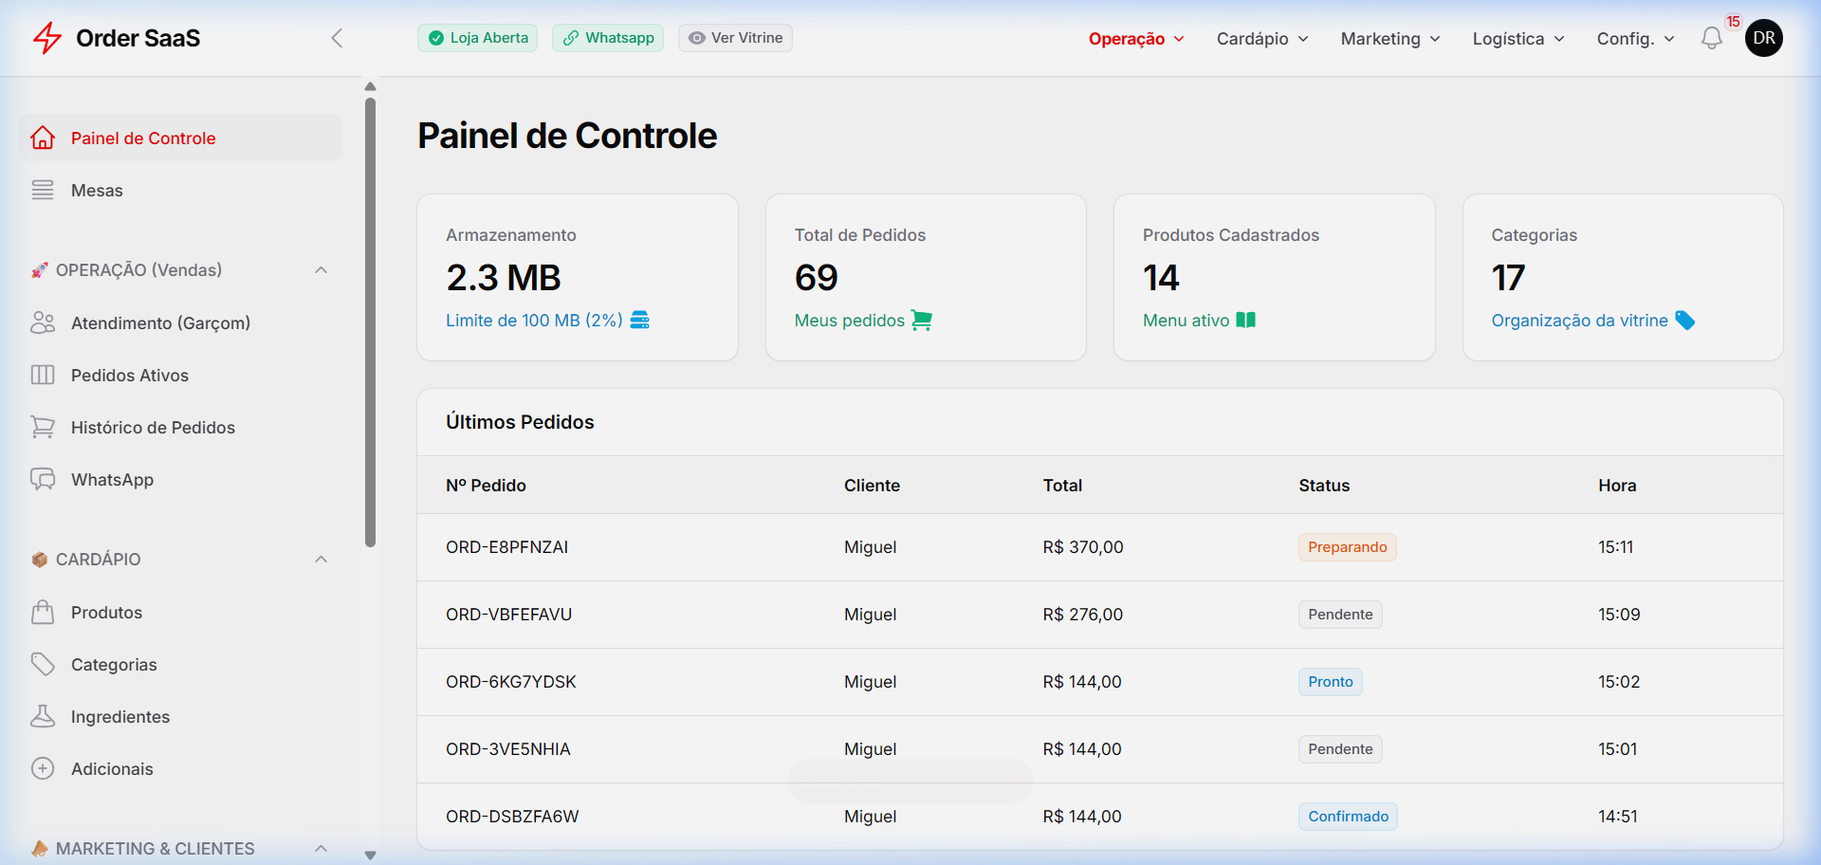The image size is (1821, 865).
Task: Collapse the OPERAÇÃO (Vendas) section
Action: 322,270
